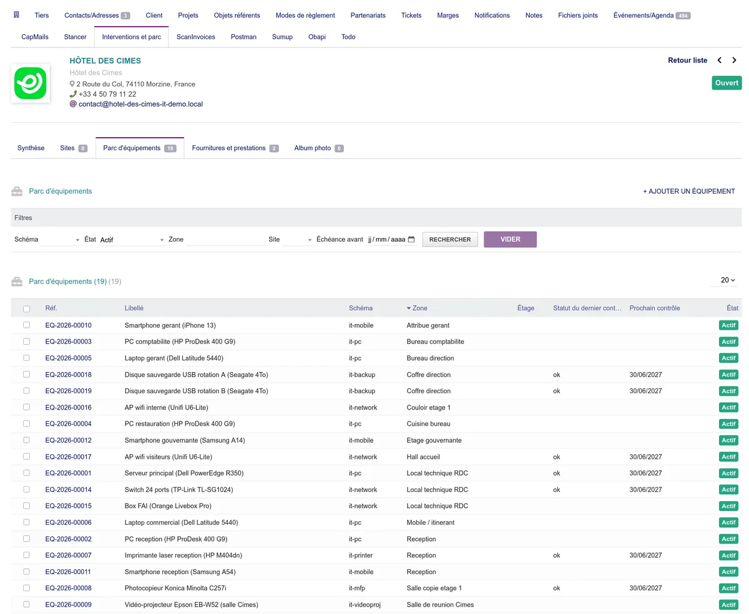The image size is (749, 614).
Task: Click the map pin icon by address
Action: click(72, 84)
